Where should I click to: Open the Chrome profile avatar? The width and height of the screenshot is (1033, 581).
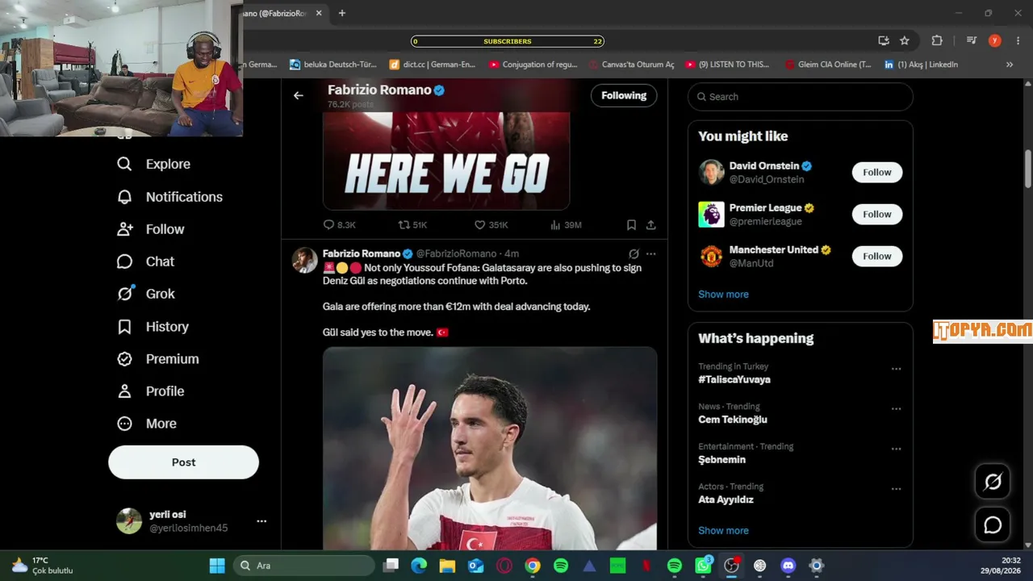coord(995,40)
